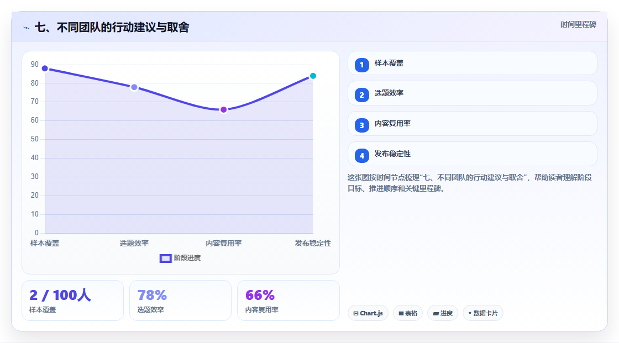This screenshot has height=343, width=619.
Task: Click the x-axis label 选题效率
Action: pos(134,243)
